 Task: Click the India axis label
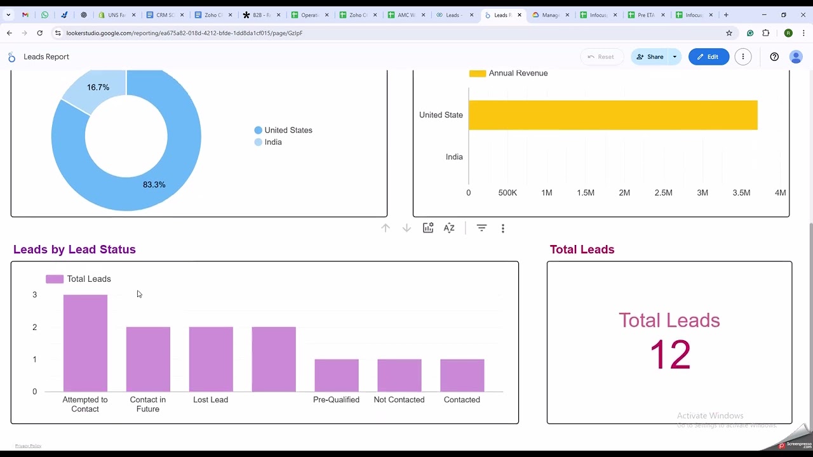pos(454,157)
